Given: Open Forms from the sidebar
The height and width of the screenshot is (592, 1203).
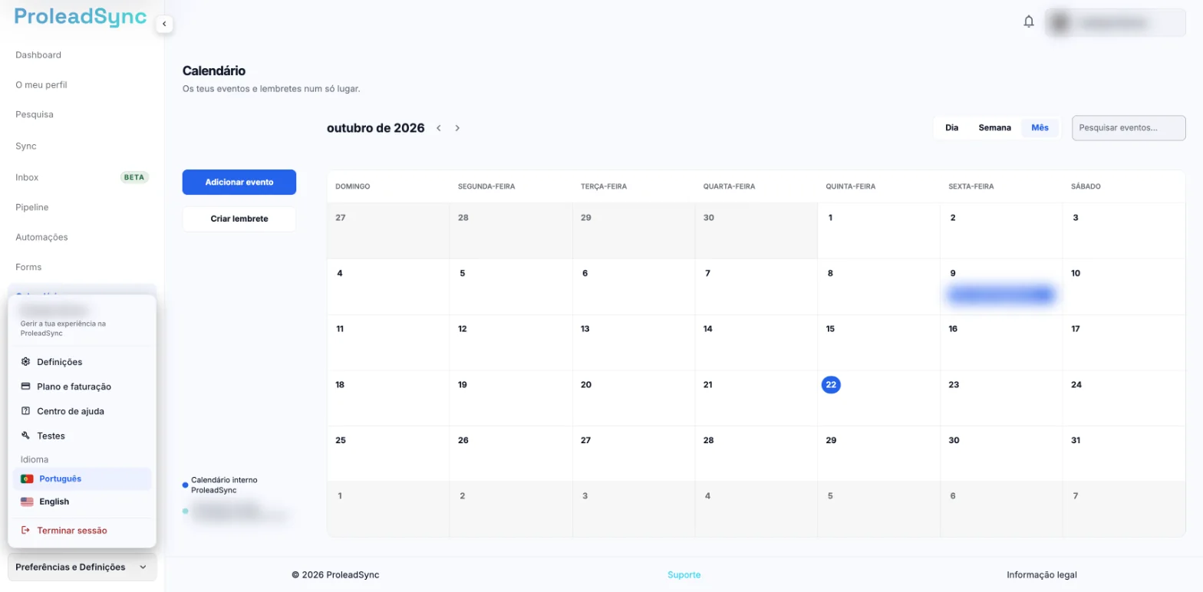Looking at the screenshot, I should [x=28, y=268].
